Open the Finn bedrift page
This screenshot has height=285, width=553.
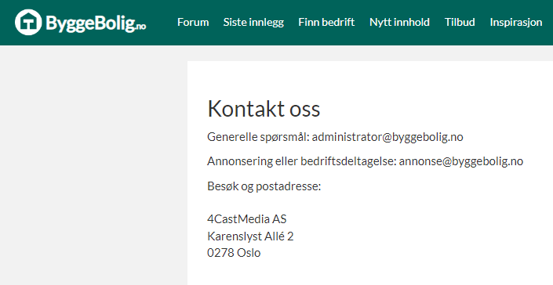coord(326,22)
